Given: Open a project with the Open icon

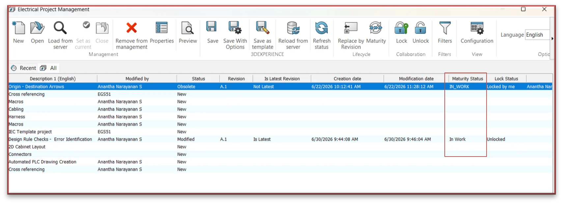Looking at the screenshot, I should [37, 28].
